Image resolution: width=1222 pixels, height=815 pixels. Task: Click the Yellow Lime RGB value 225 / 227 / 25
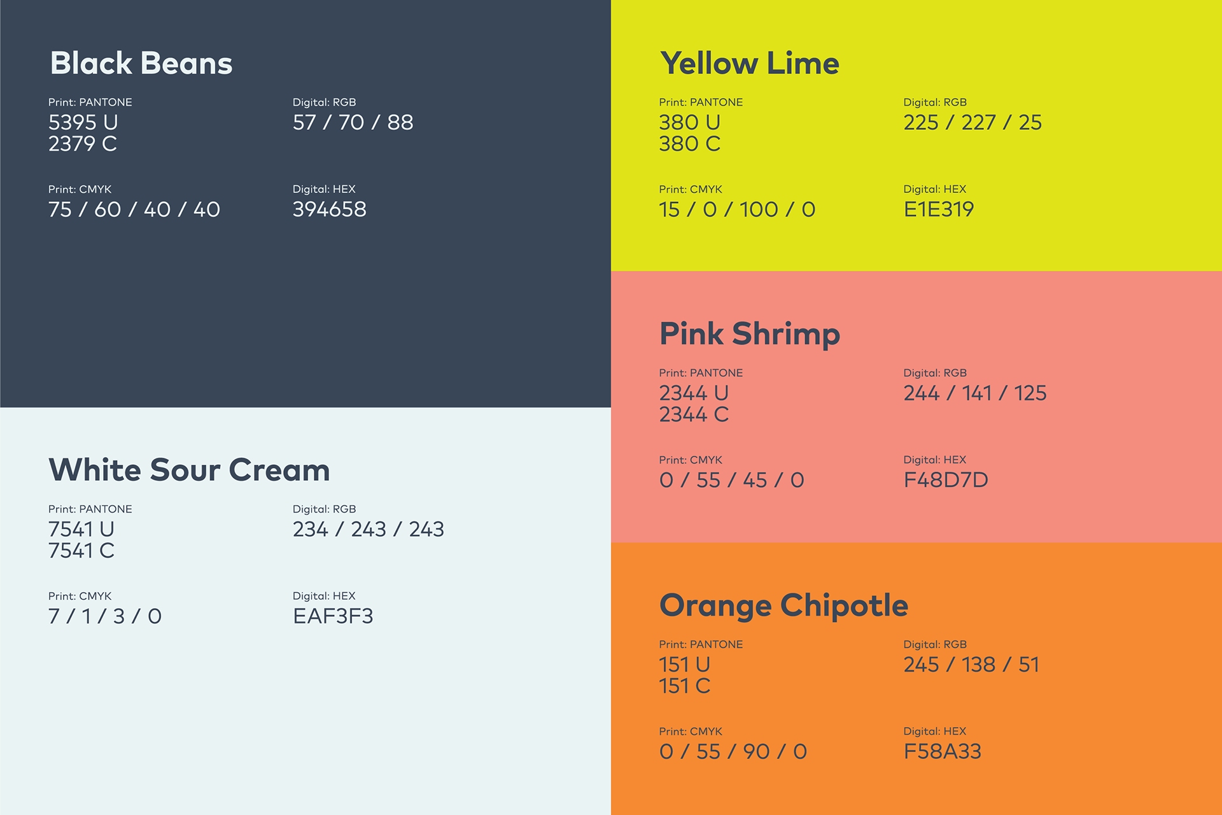click(x=972, y=122)
